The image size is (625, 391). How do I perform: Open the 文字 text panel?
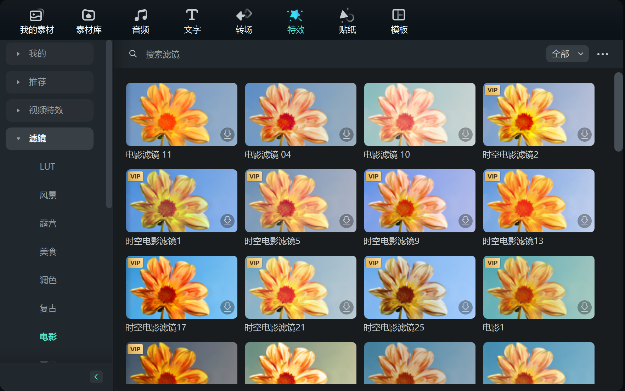pyautogui.click(x=192, y=21)
